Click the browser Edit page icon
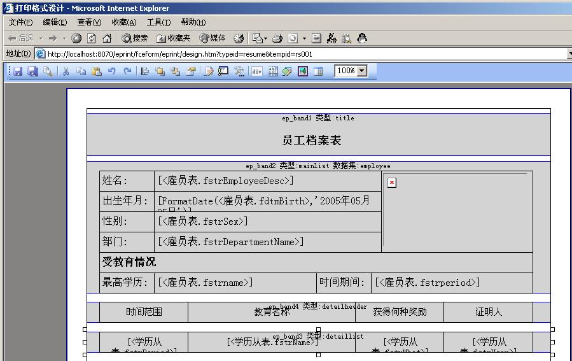572x361 pixels. pos(293,38)
